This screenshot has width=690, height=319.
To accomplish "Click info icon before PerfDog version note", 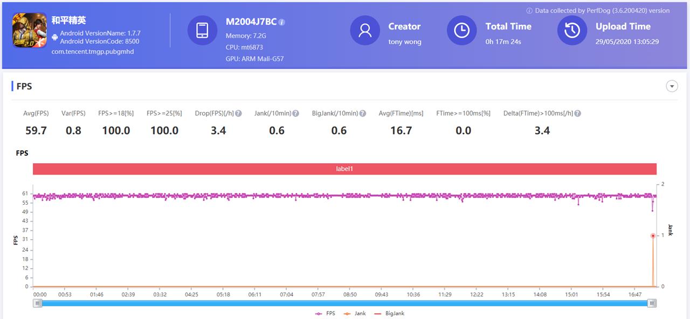I will tap(529, 11).
